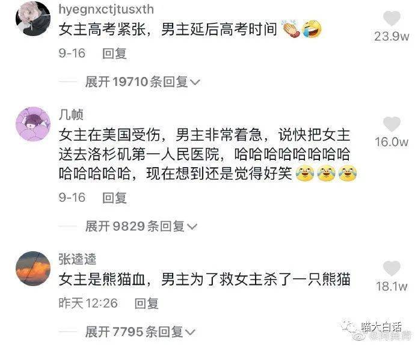This screenshot has height=345, width=415.
Task: Click the tilted laughing emoji in first comment
Action: click(x=312, y=29)
